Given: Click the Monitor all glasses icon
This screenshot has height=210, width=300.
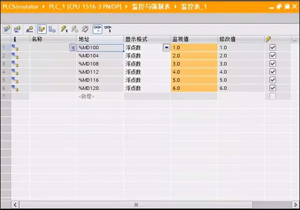Looking at the screenshot, I should (x=97, y=29).
